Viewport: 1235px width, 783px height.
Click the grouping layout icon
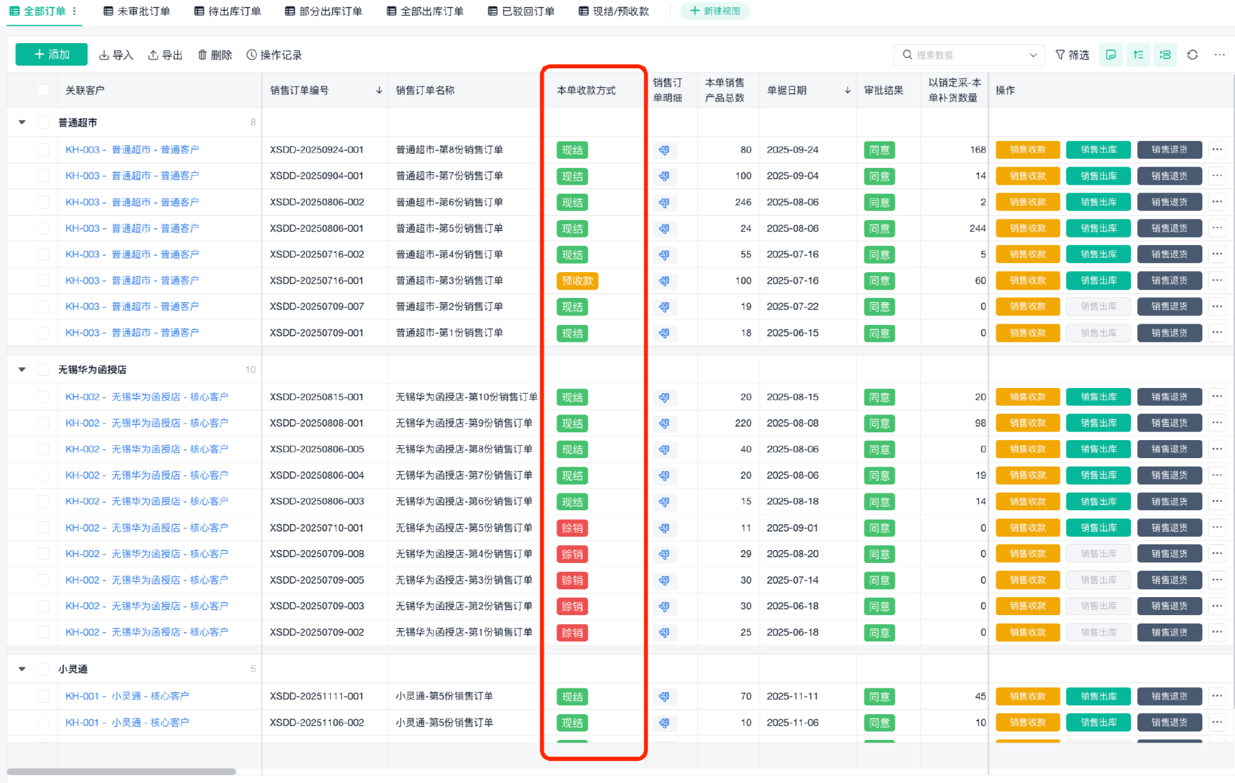click(x=1165, y=55)
